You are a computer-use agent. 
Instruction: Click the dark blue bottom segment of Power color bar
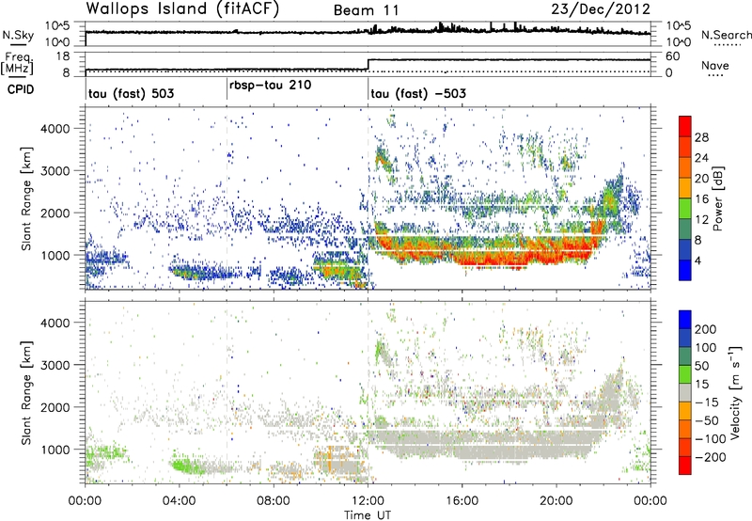(x=685, y=270)
